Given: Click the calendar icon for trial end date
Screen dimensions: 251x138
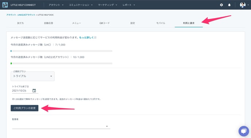Looking at the screenshot, I should (x=34, y=91).
